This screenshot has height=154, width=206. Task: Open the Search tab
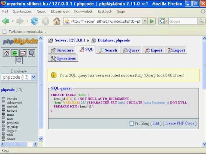pos(108,50)
